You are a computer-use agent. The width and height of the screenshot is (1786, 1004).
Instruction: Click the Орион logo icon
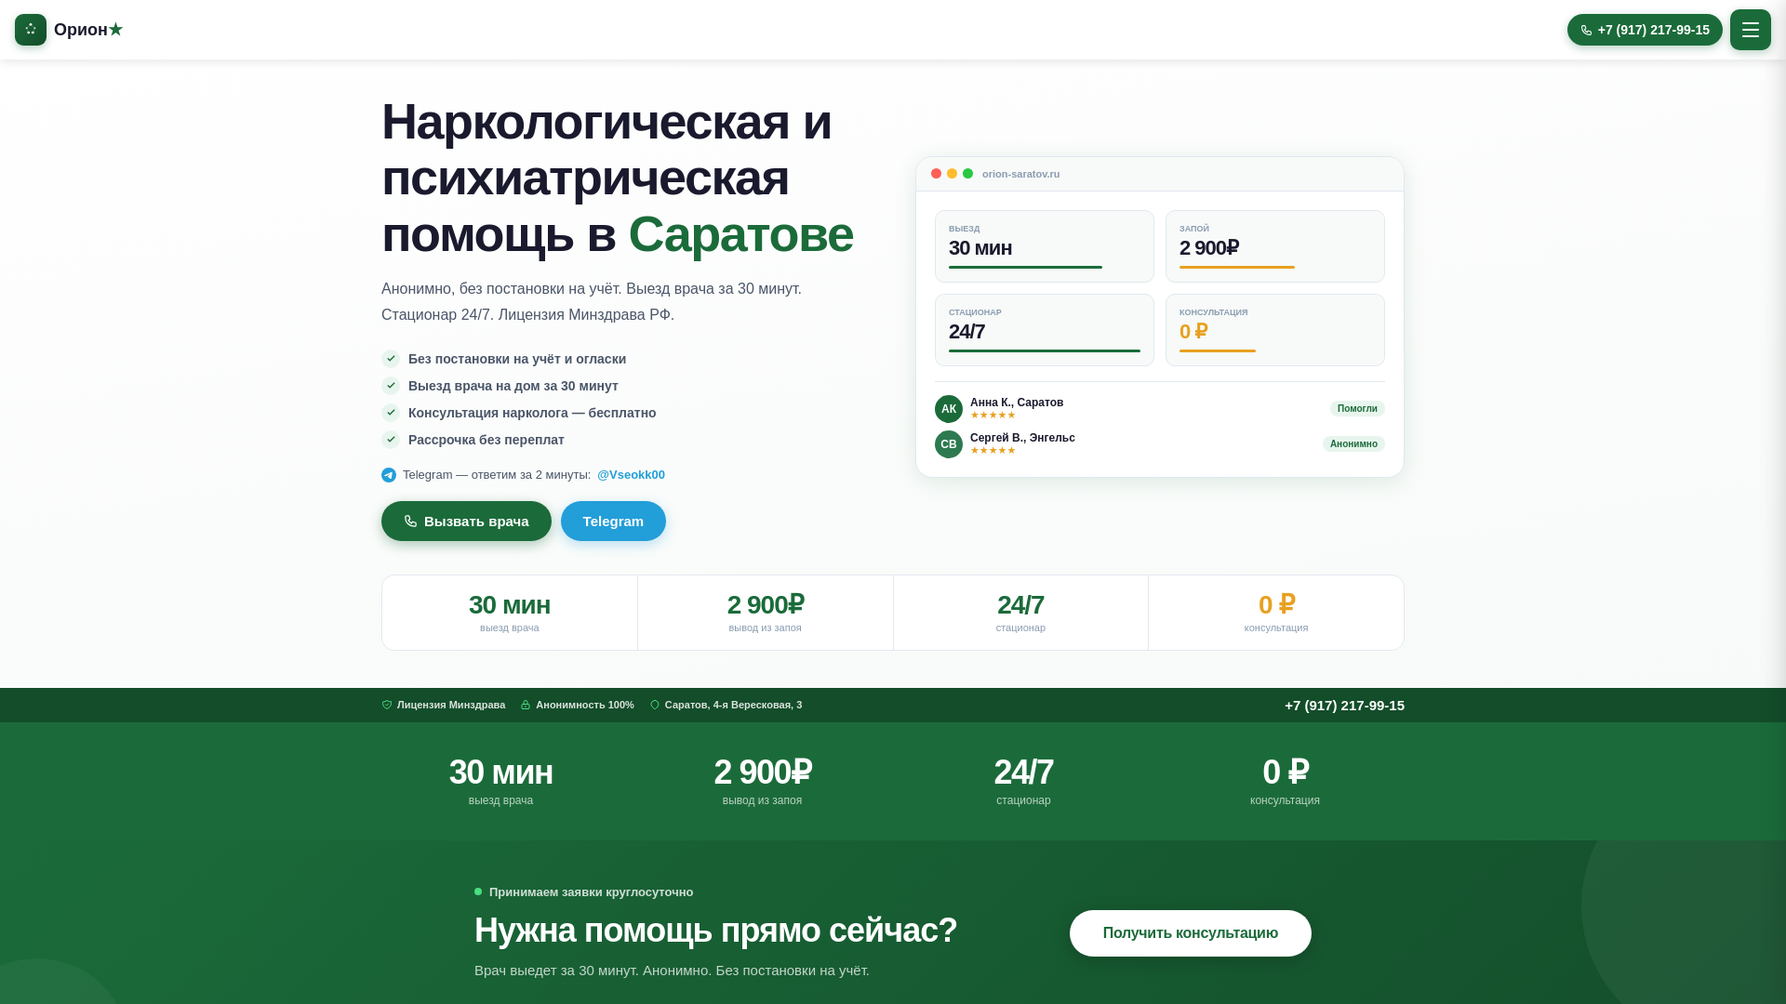click(31, 30)
